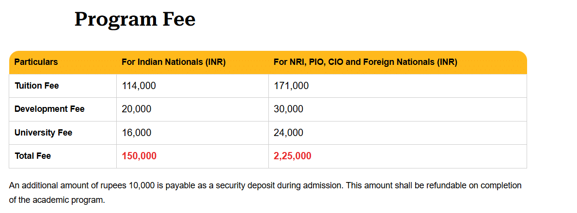Click the security deposit note's first line
Image resolution: width=577 pixels, height=213 pixels.
(x=265, y=185)
